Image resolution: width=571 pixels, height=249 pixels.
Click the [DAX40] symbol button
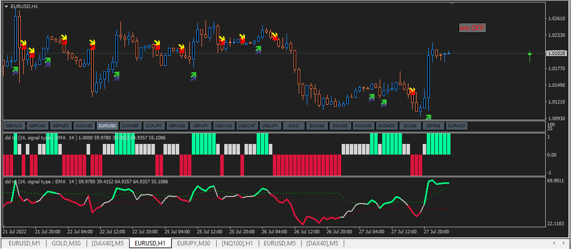pyautogui.click(x=317, y=126)
